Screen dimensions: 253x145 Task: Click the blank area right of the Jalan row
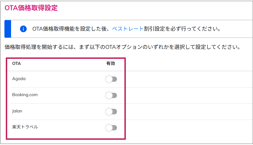tap(189, 112)
